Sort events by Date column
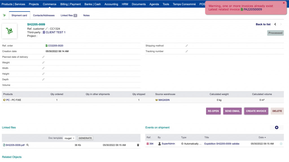289x162 pixels. 262,137
